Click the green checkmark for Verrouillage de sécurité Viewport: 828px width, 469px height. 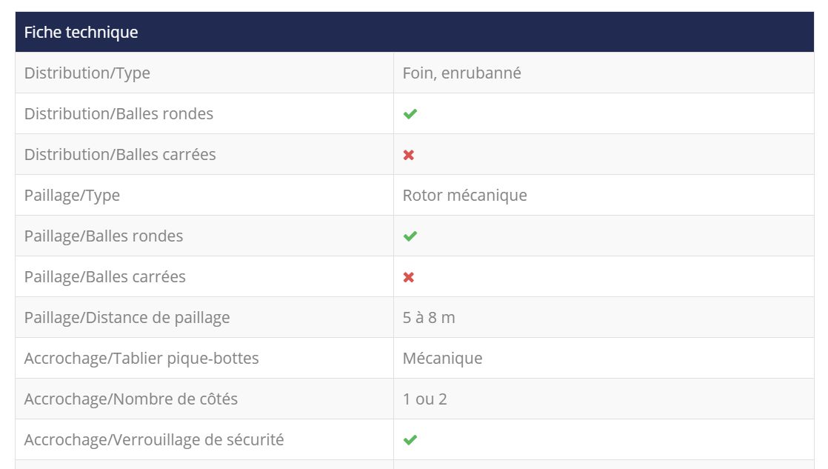[x=410, y=440]
